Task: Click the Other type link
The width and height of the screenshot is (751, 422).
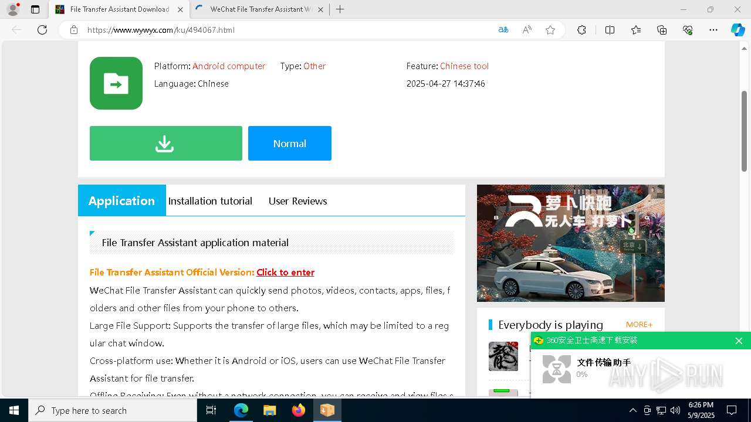Action: [314, 66]
